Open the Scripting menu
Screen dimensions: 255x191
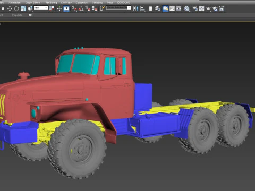[97, 2]
